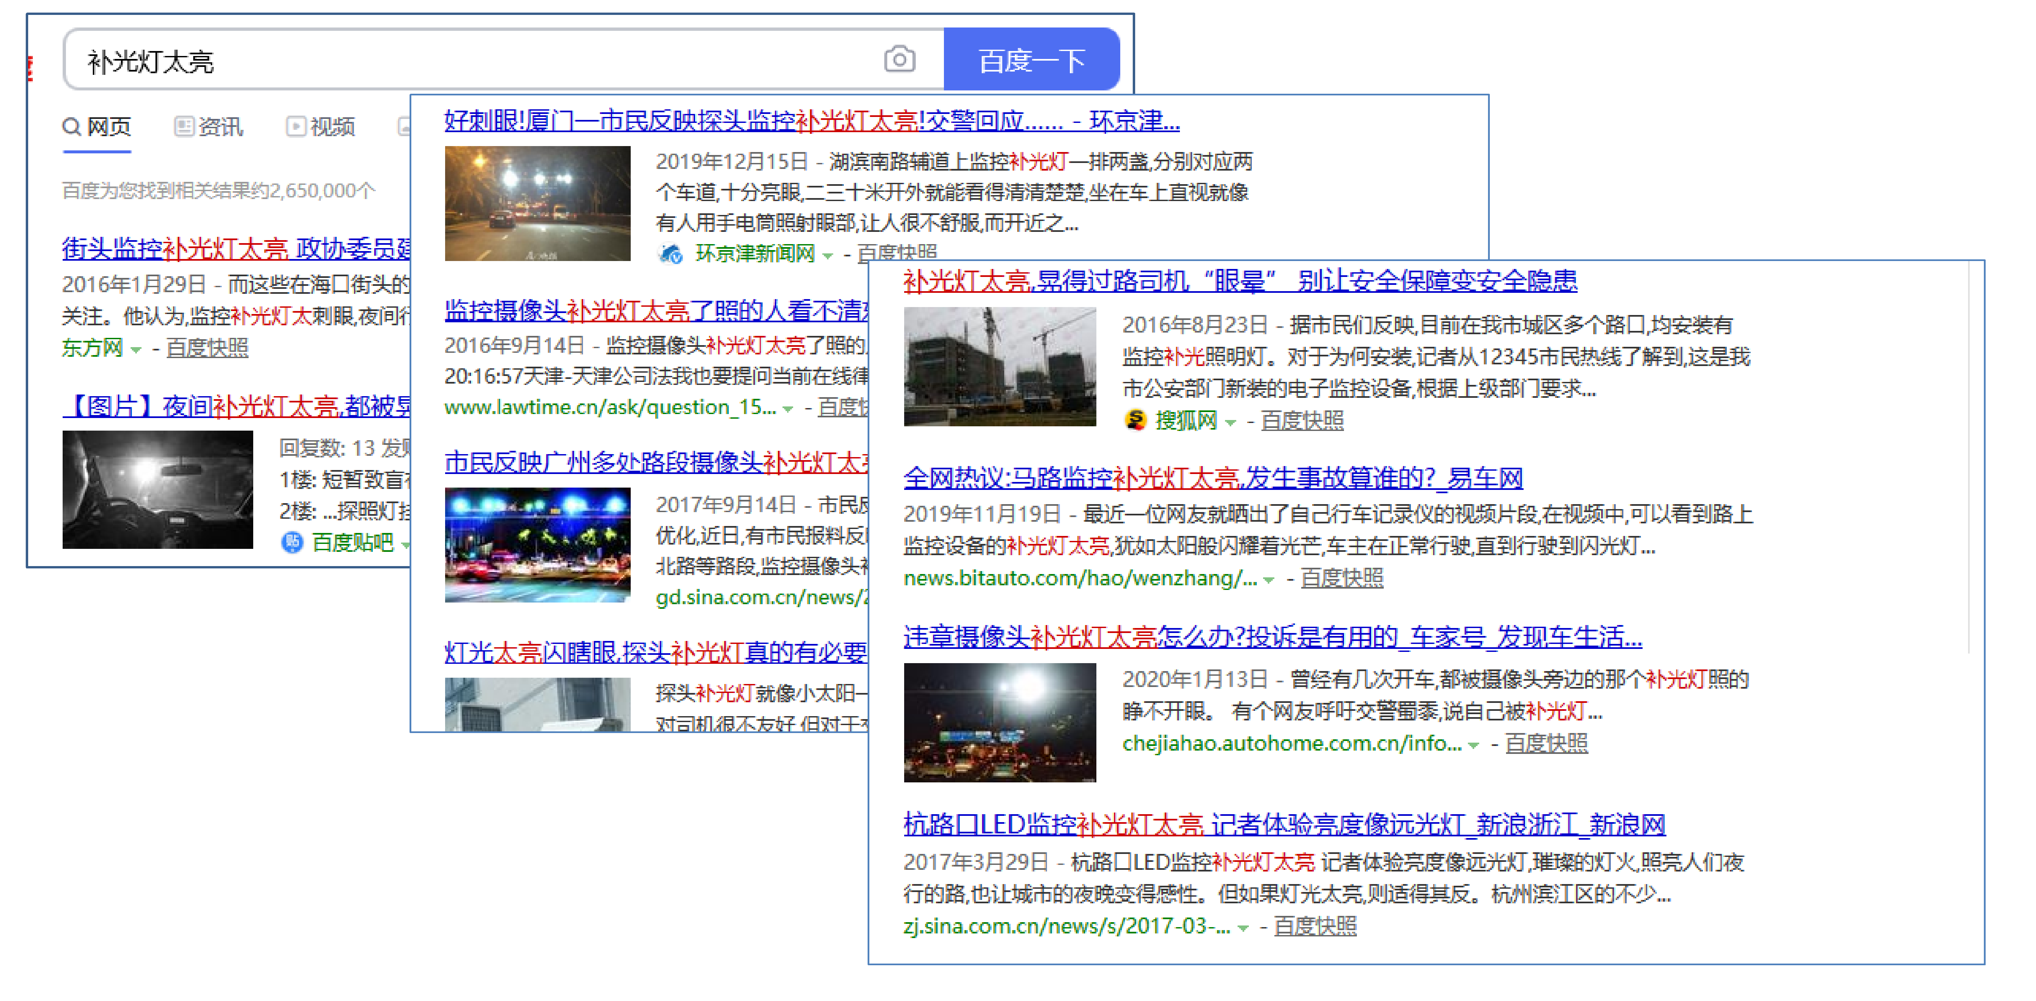Click the 百度贴吧 paw logo icon

click(292, 542)
